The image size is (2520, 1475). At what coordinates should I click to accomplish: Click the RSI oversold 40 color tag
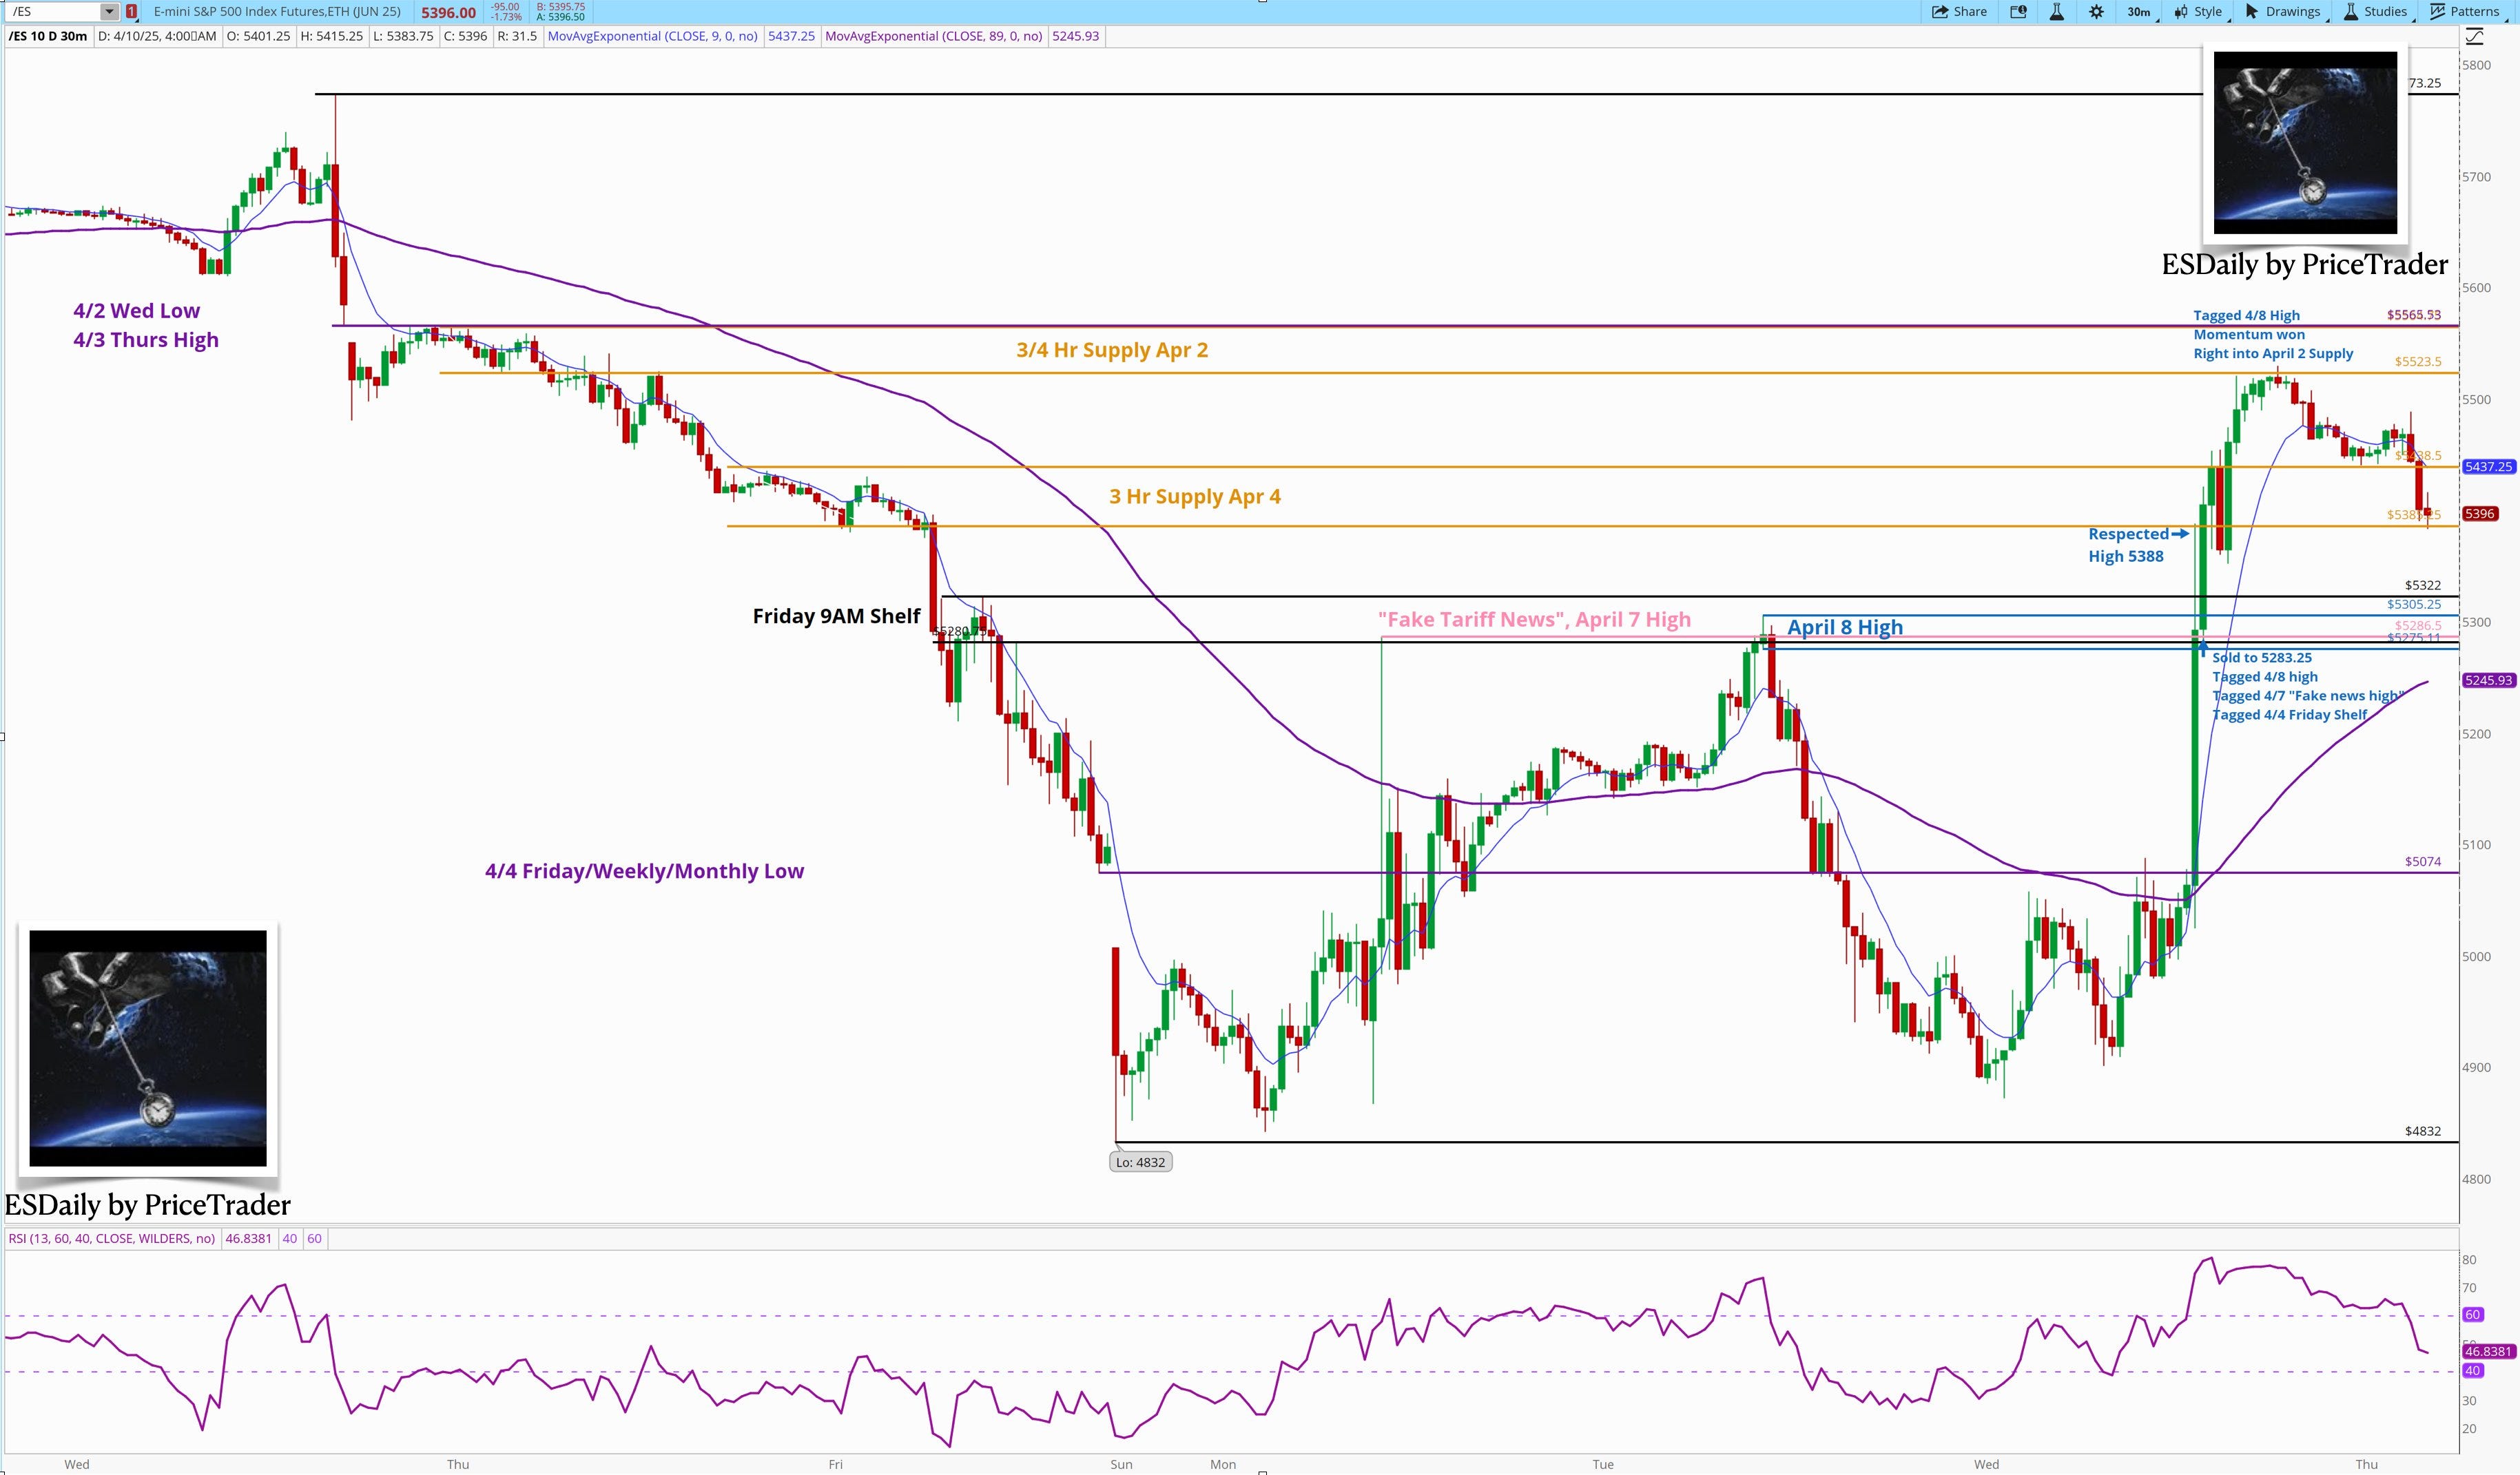coord(289,1238)
